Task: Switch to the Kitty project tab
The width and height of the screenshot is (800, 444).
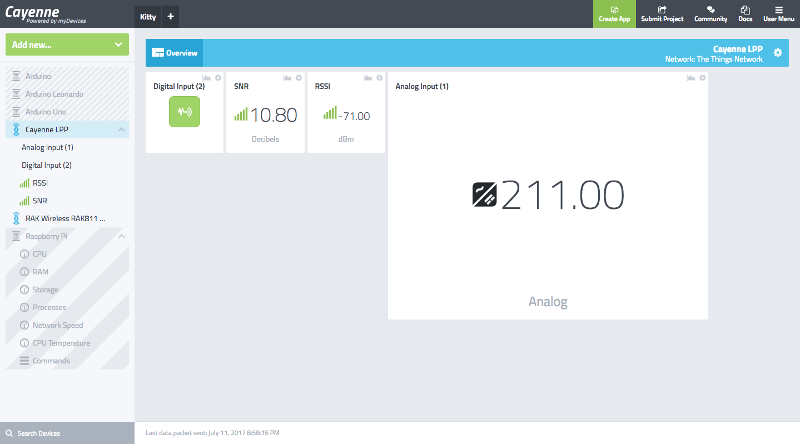Action: (x=148, y=17)
